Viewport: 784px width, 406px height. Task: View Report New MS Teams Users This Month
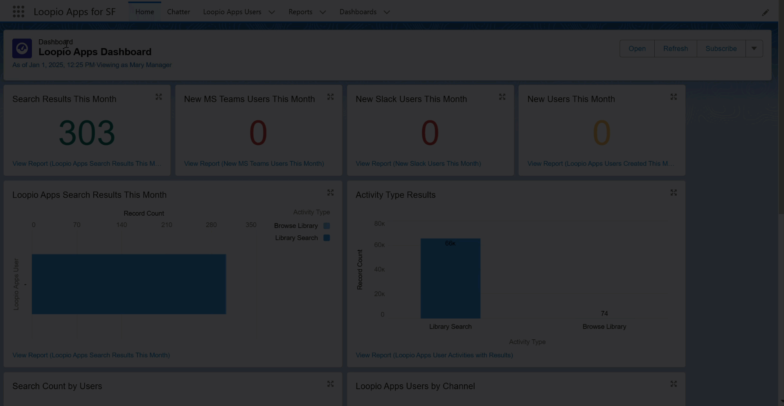click(254, 163)
